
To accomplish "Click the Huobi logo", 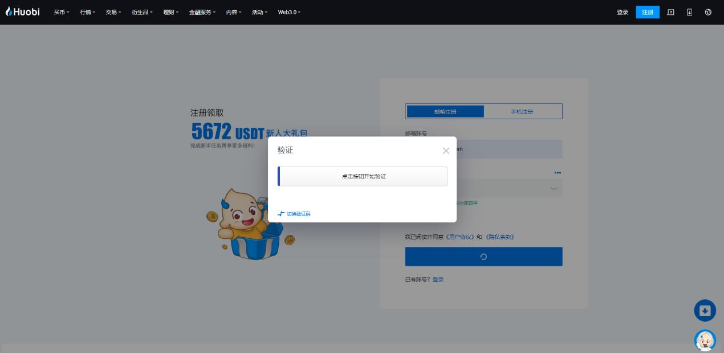I will click(x=22, y=11).
